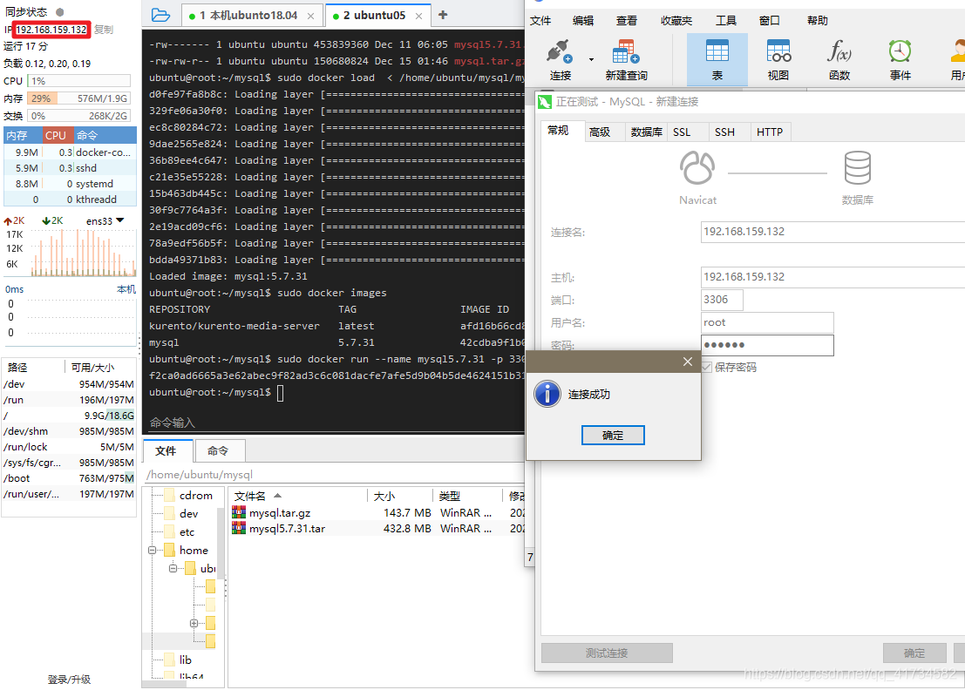Viewport: 965px width, 690px height.
Task: Click the 命令输入 terminal command box
Action: [333, 423]
